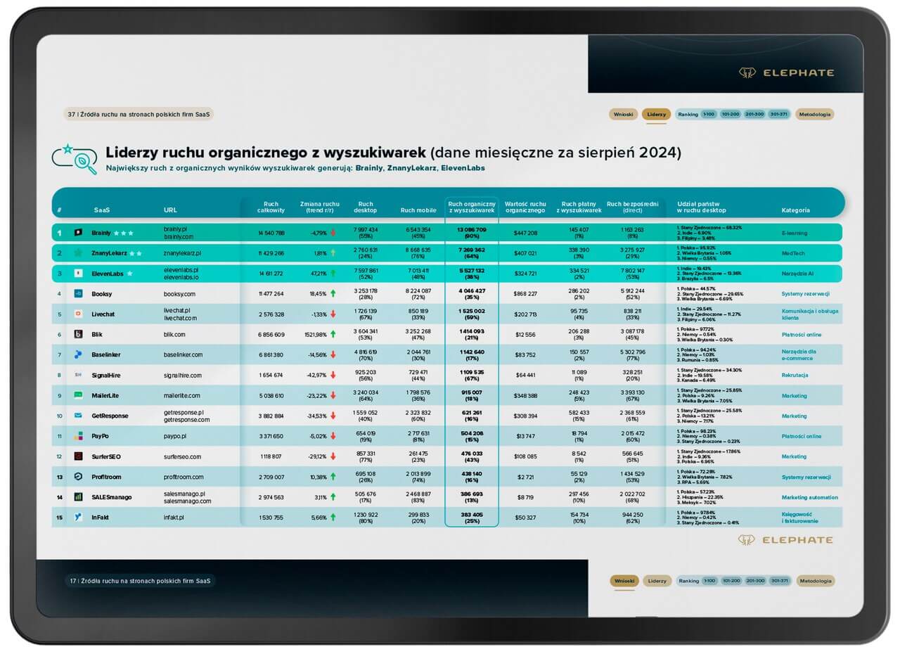The width and height of the screenshot is (900, 661).
Task: Open ranking range 101-200 on page 37
Action: (x=731, y=114)
